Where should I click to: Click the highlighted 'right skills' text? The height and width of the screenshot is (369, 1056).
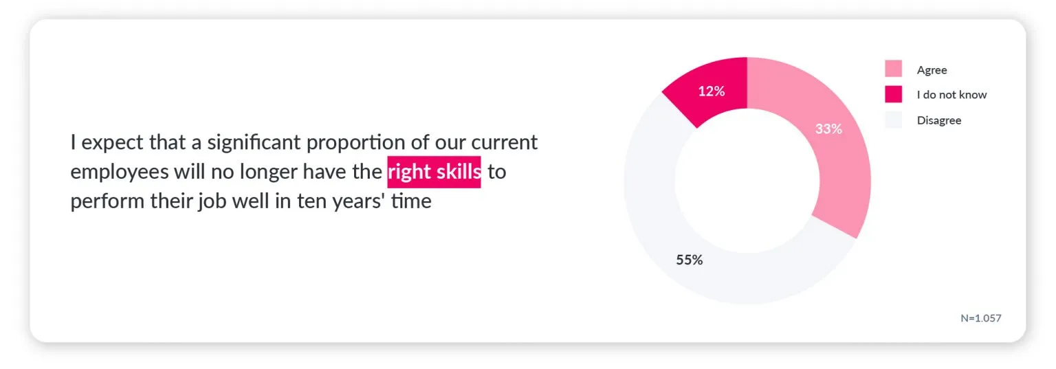point(434,172)
